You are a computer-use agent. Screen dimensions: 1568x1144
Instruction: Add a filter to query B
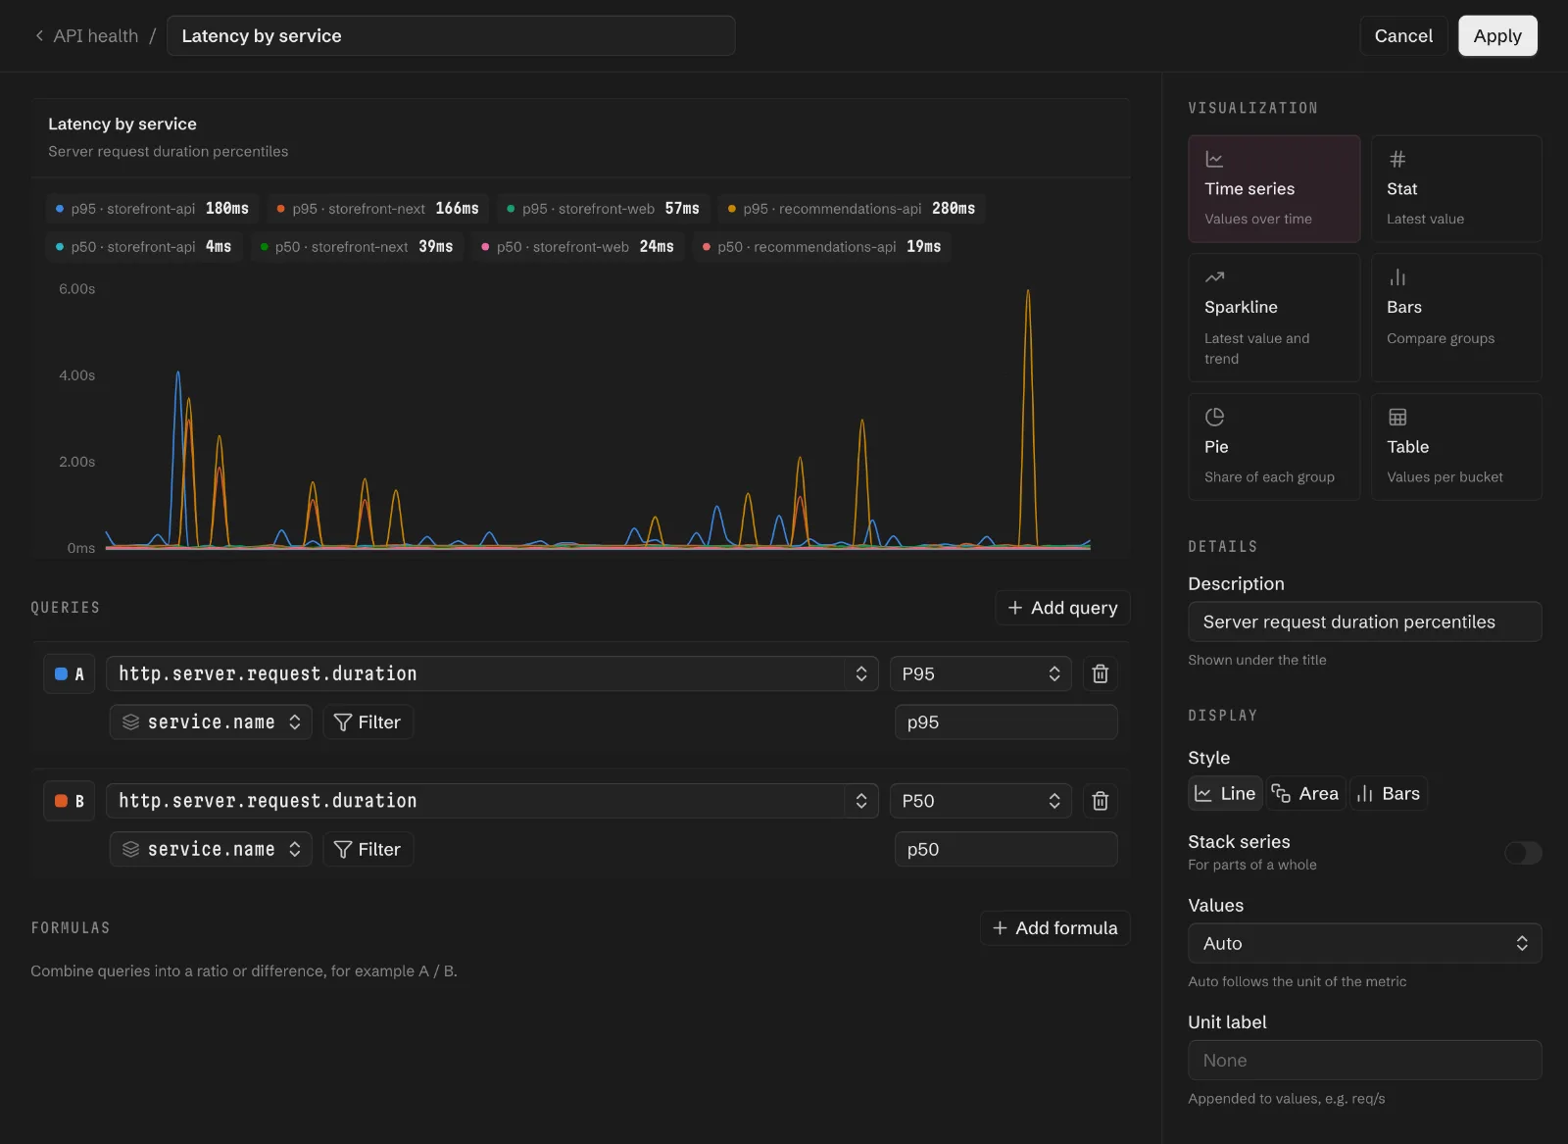(x=367, y=849)
